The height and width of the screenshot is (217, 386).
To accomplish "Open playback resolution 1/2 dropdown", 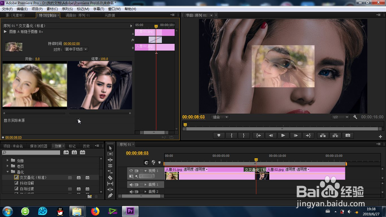I will (340, 117).
